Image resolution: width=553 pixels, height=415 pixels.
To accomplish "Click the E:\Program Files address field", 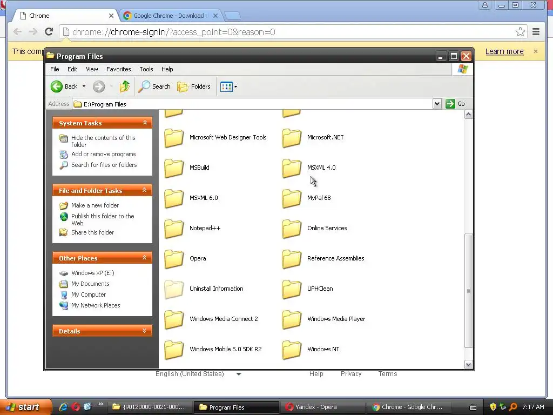I will [253, 104].
